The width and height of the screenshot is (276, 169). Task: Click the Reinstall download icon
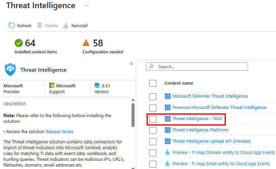[66, 26]
